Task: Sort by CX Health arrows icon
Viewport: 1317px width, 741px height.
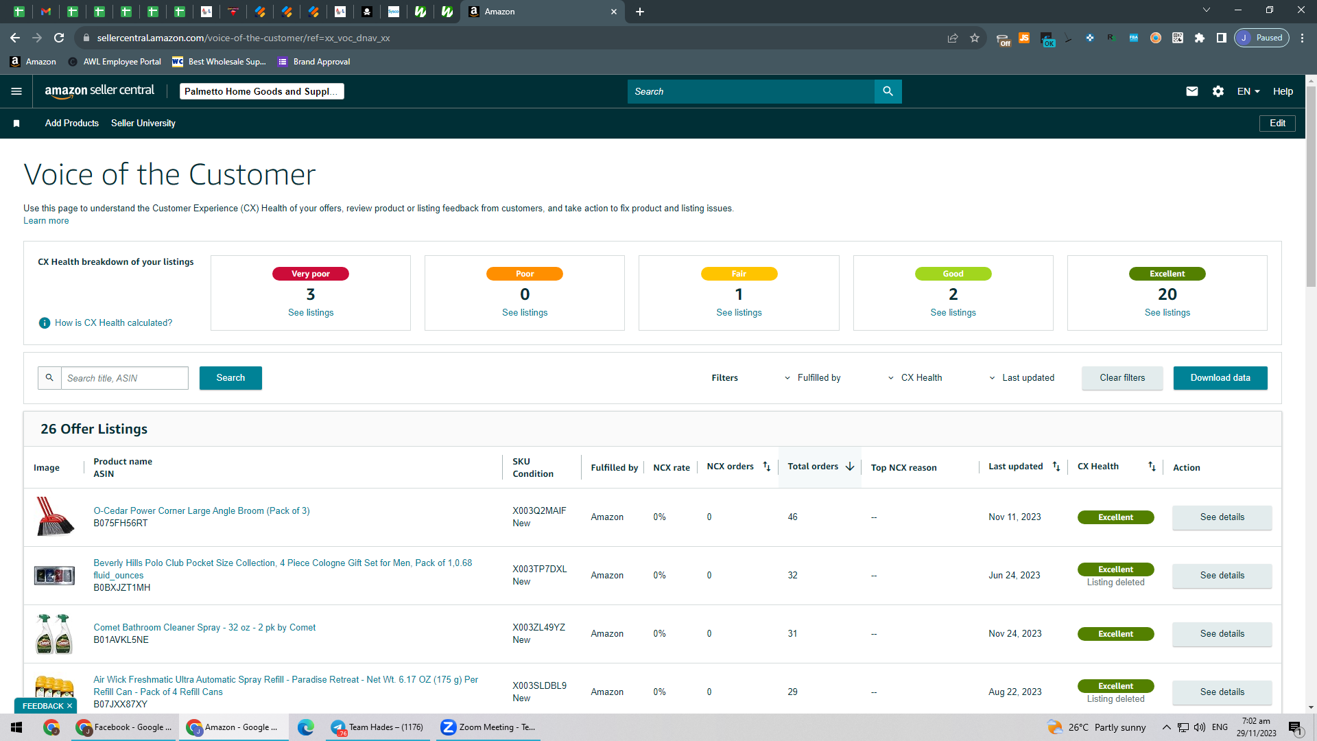Action: pyautogui.click(x=1152, y=467)
